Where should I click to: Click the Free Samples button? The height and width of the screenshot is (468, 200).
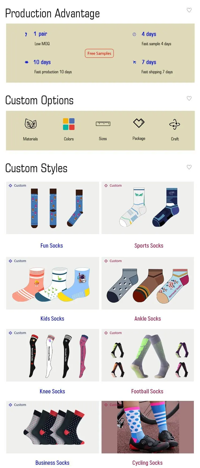[x=99, y=53]
